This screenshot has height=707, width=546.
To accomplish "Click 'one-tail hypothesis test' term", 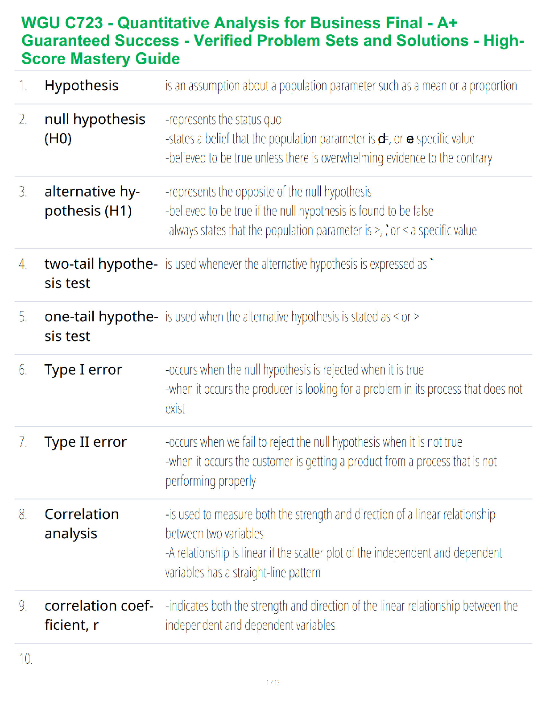I will pos(101,326).
